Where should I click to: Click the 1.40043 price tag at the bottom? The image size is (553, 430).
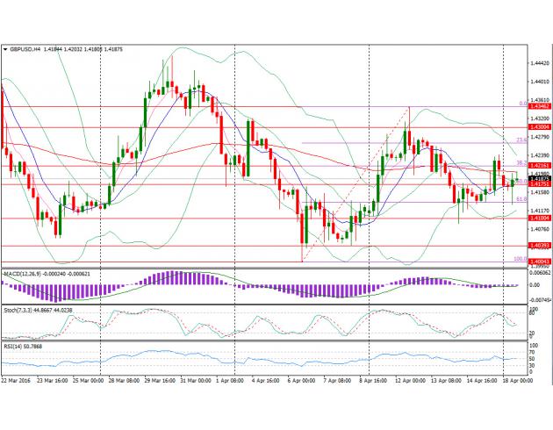537,261
